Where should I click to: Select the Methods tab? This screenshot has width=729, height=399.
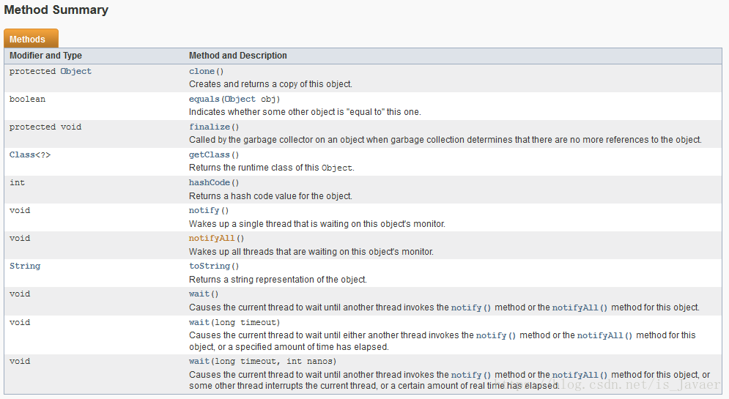pos(28,40)
